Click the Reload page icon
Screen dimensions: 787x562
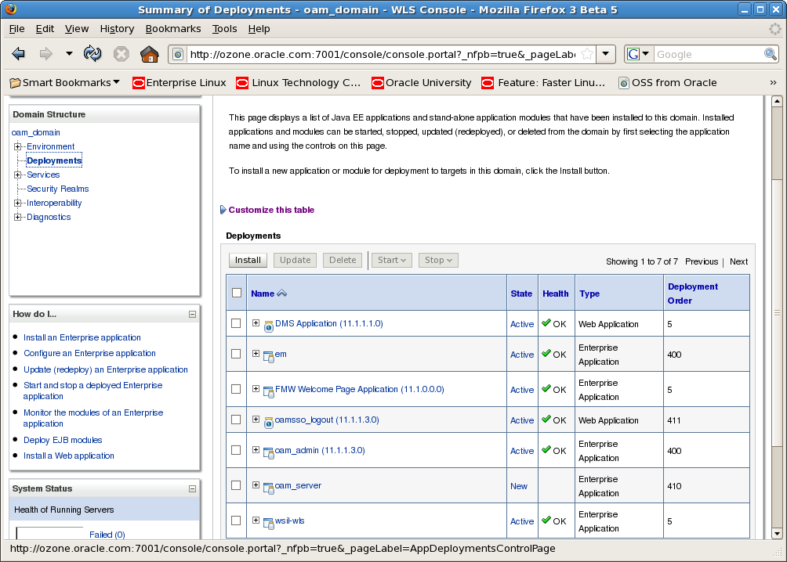point(93,54)
